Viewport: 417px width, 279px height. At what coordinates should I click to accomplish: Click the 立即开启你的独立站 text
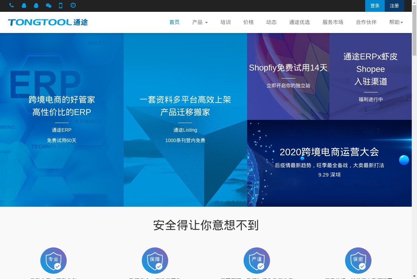[x=288, y=85]
